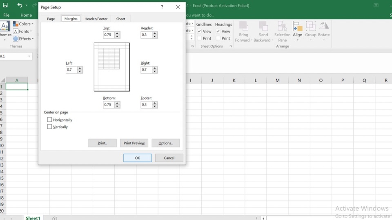Open the Align objects menu

coord(298,32)
